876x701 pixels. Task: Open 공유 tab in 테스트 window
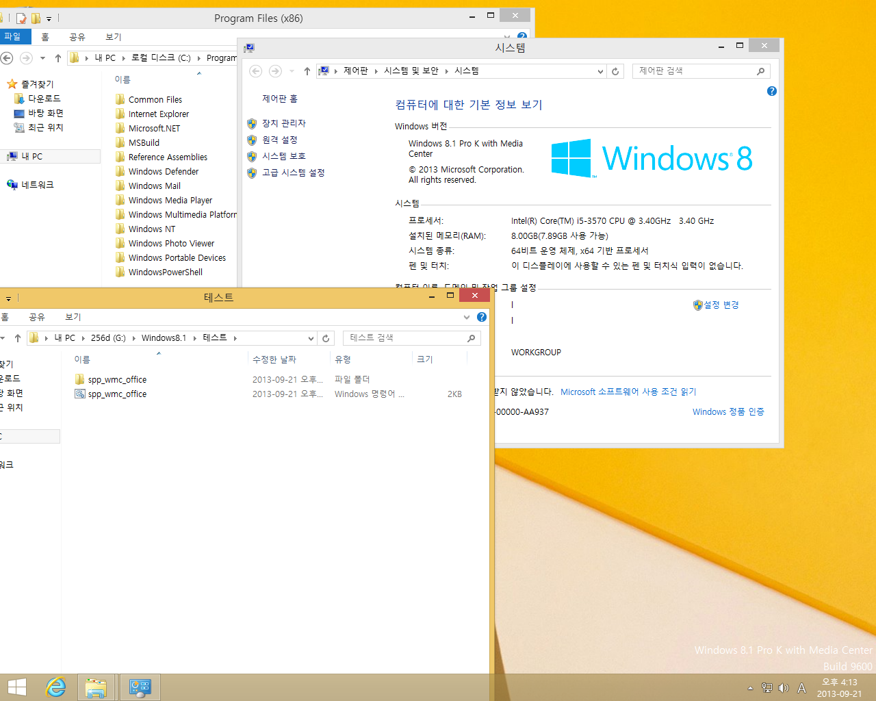37,317
